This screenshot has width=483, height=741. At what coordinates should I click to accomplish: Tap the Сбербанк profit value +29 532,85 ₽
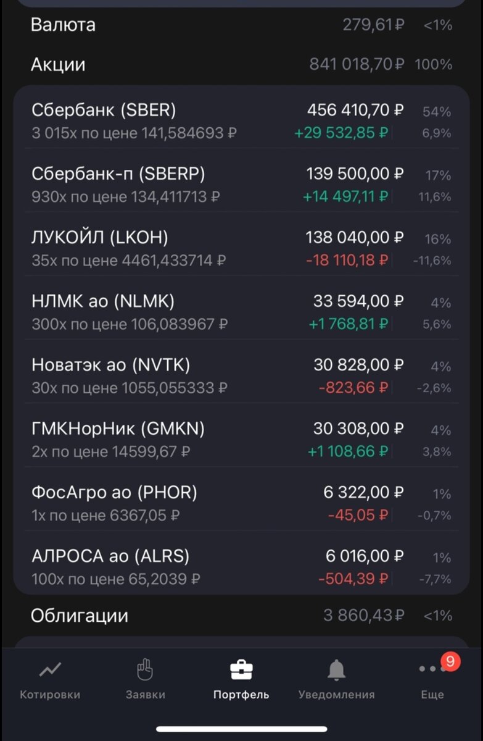[341, 133]
